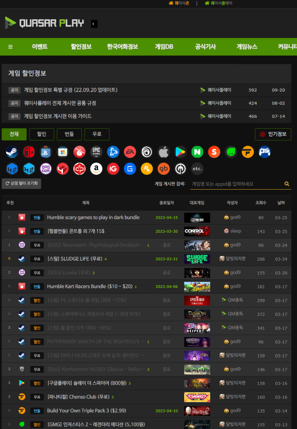The height and width of the screenshot is (429, 297).
Task: Open notice 퀘이사플레이 전체 게시판 공통 규정
Action: [x=60, y=103]
